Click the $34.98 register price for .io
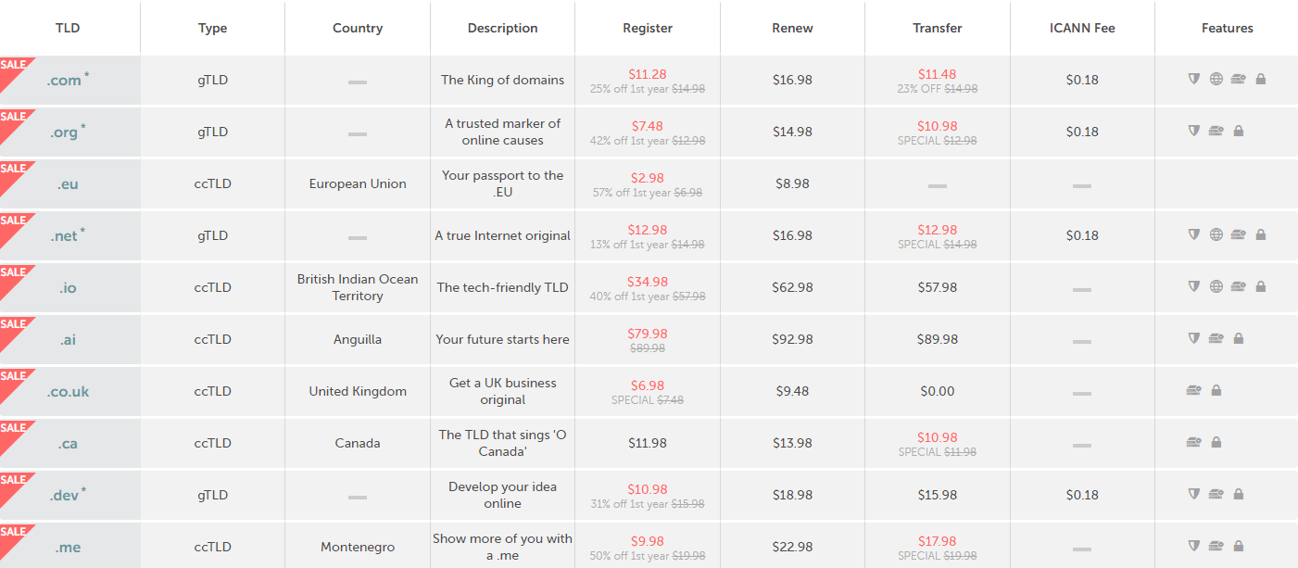Image resolution: width=1298 pixels, height=568 pixels. 647,281
